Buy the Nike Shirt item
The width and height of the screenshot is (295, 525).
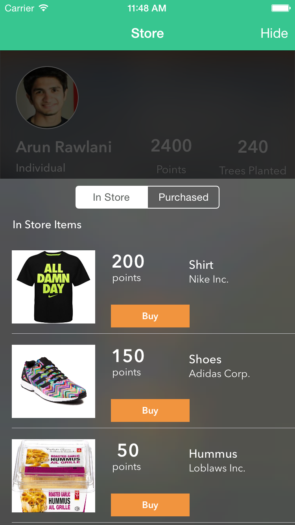150,316
